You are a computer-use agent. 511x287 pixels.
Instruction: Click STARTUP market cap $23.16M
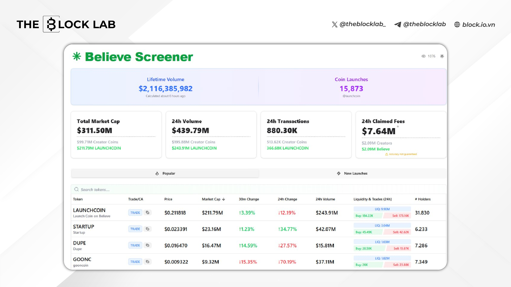tap(211, 229)
